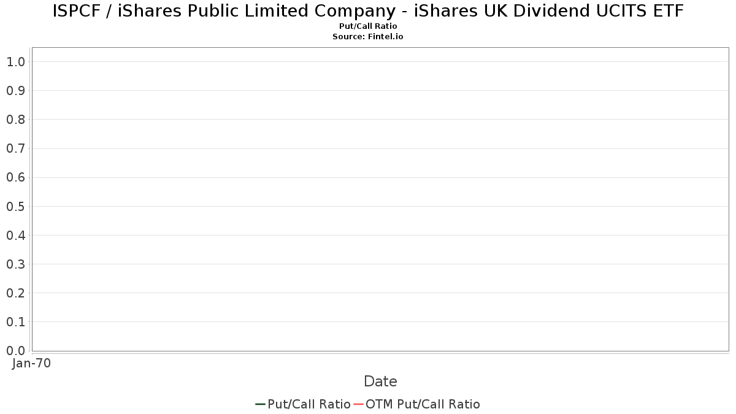Click the 0.4 y-axis tick label
The image size is (736, 414).
click(16, 236)
